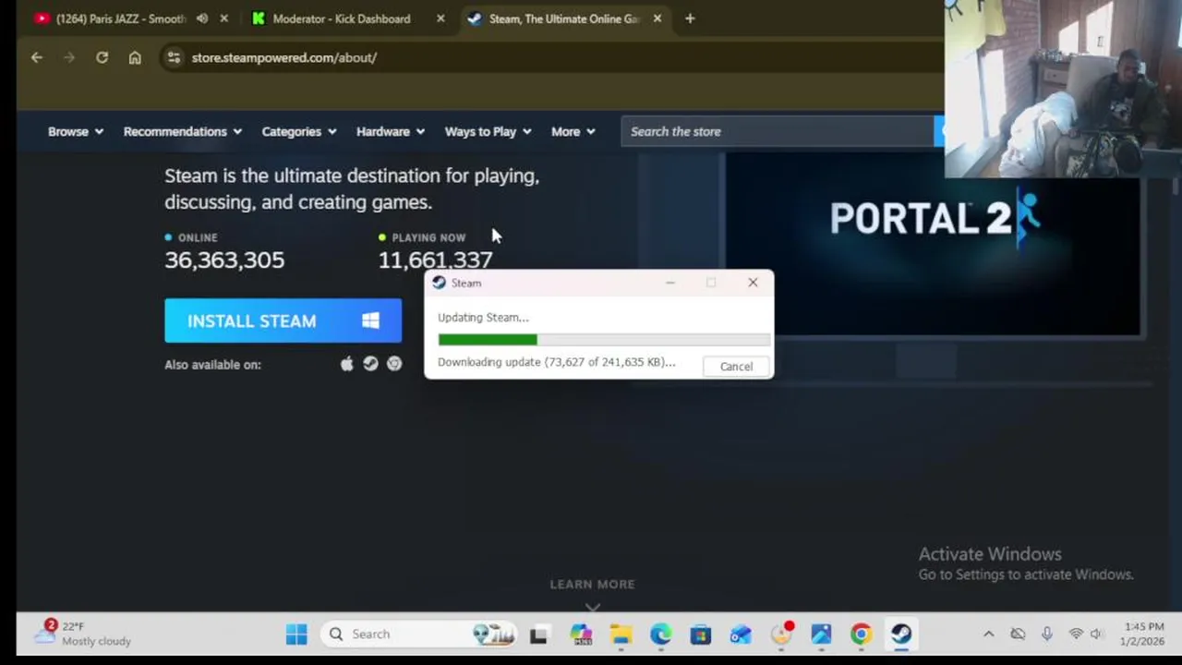Screen dimensions: 1182x665
Task: Close the Kick Dashboard tab
Action: coord(440,18)
